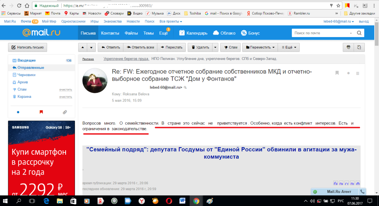Click the print letter icon
Image resolution: width=379 pixels, height=206 pixels.
349,47
